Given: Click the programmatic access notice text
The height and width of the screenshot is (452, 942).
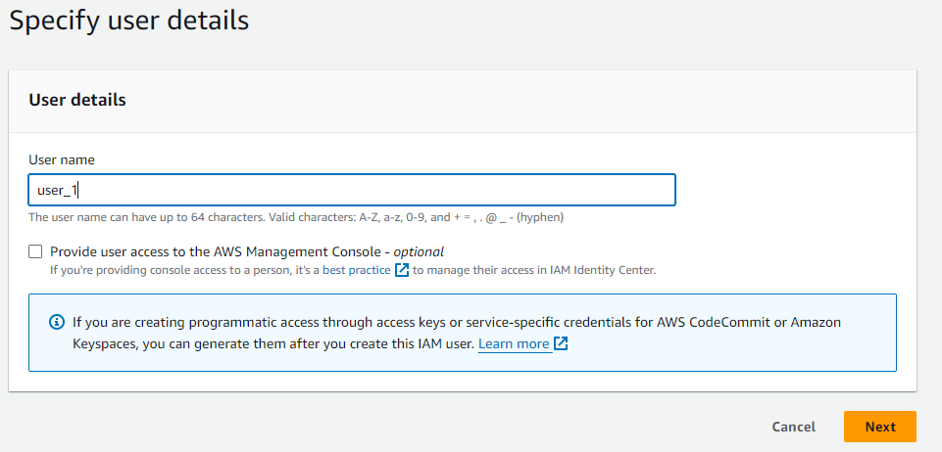Looking at the screenshot, I should click(x=294, y=322).
